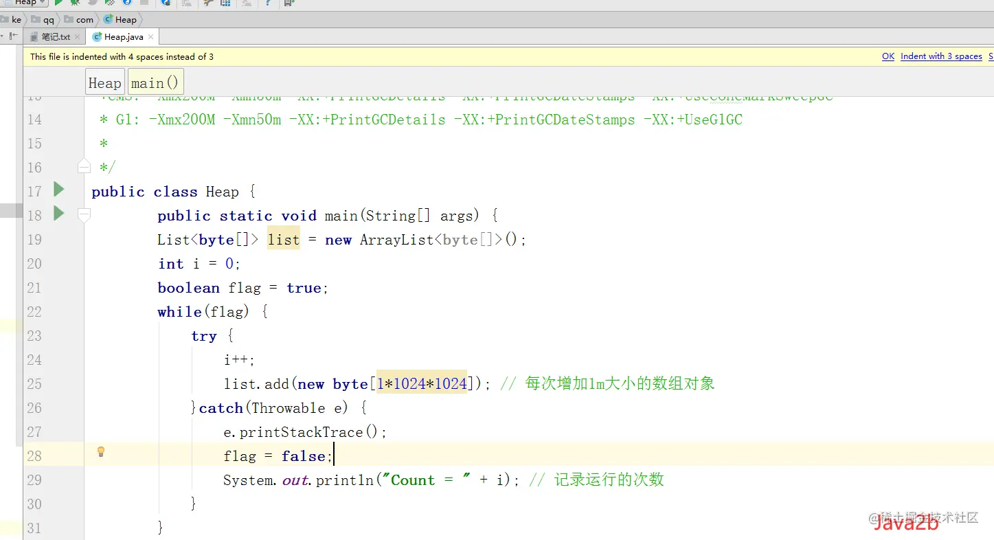
Task: Click the 'i++;' statement
Action: pos(239,360)
